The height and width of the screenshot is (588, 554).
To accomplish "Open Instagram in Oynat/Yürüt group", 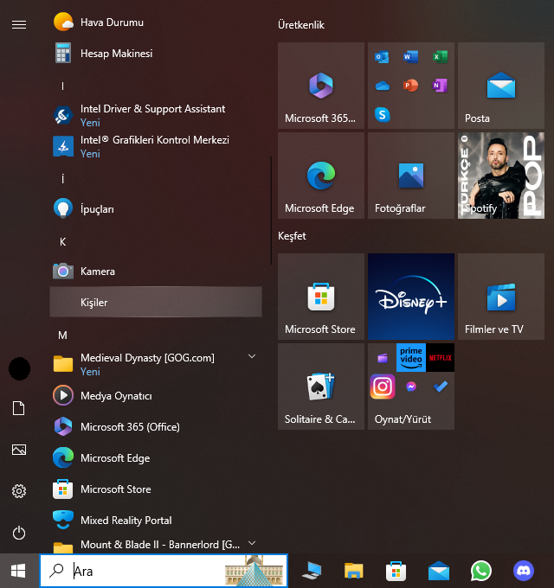I will pyautogui.click(x=383, y=387).
